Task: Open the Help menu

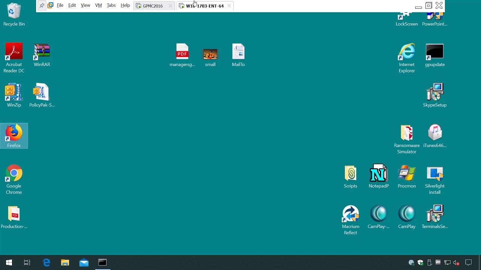Action: point(125,6)
